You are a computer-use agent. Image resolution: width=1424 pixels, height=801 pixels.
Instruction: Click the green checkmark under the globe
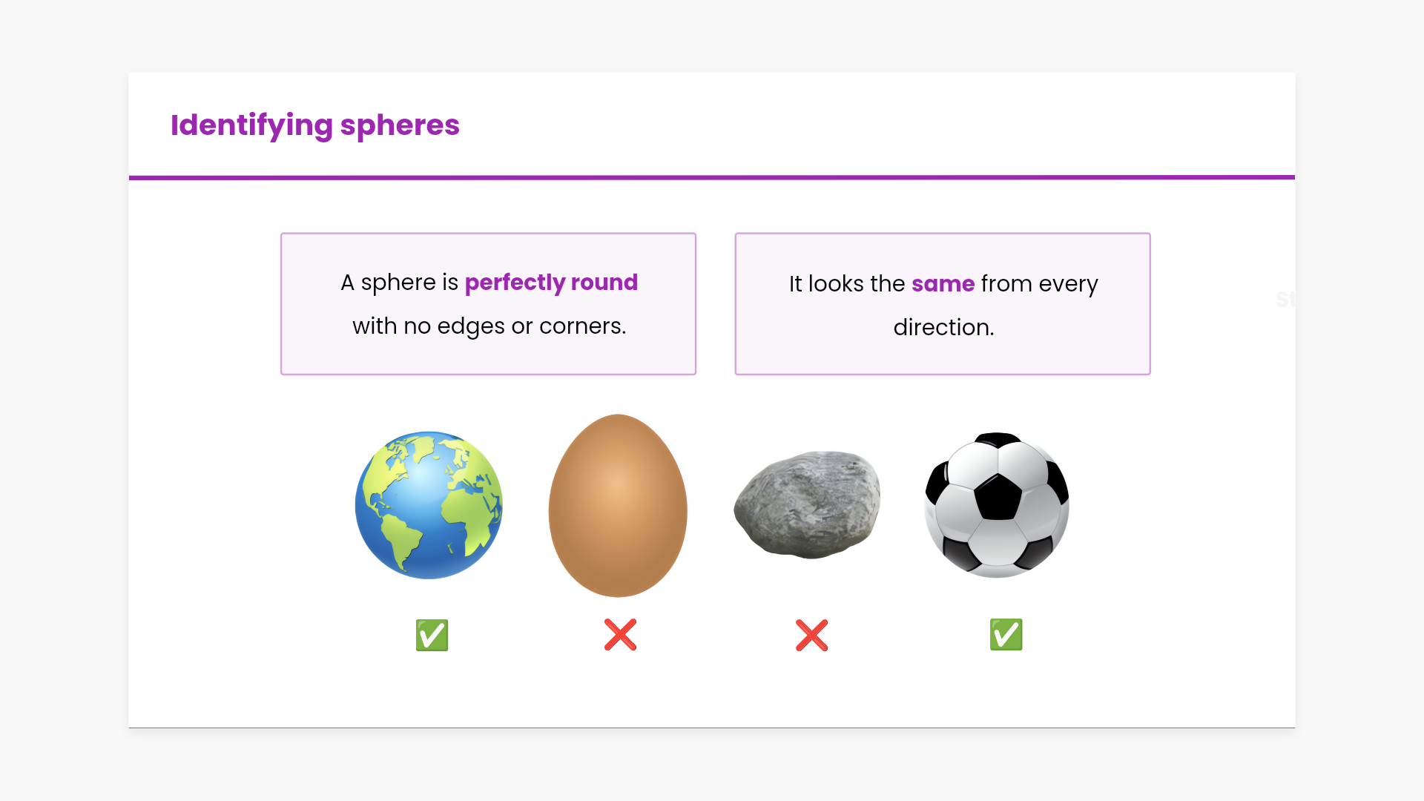432,636
